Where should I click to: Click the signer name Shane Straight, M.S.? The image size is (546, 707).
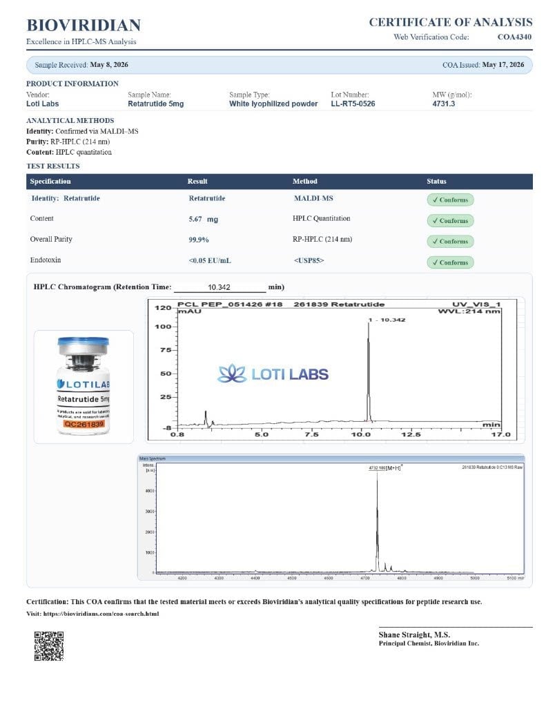click(414, 635)
